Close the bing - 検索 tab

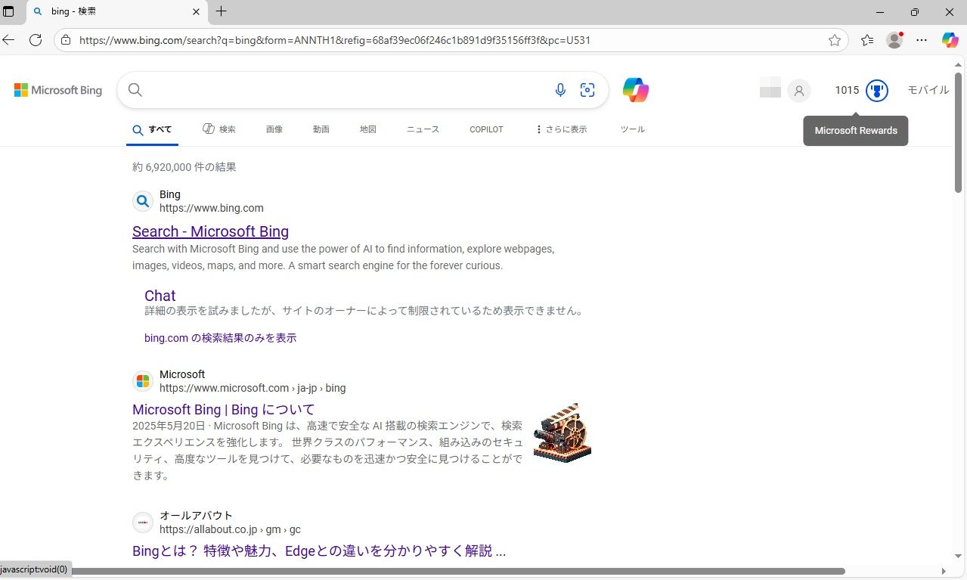(196, 11)
